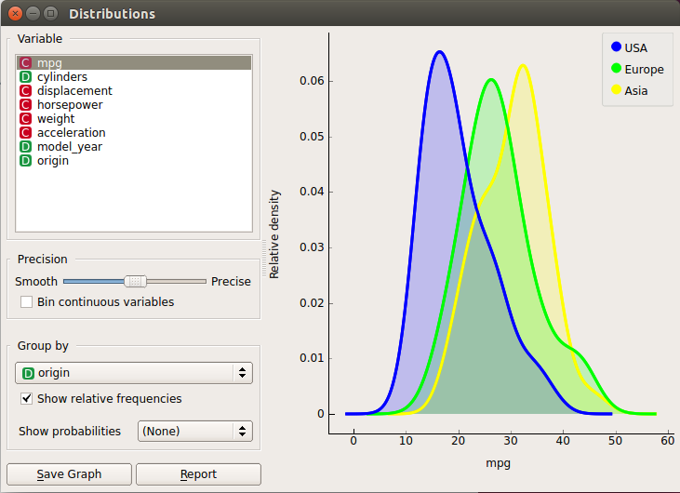Click the discrete icon beside cylinders
This screenshot has height=493, width=680.
coord(26,77)
